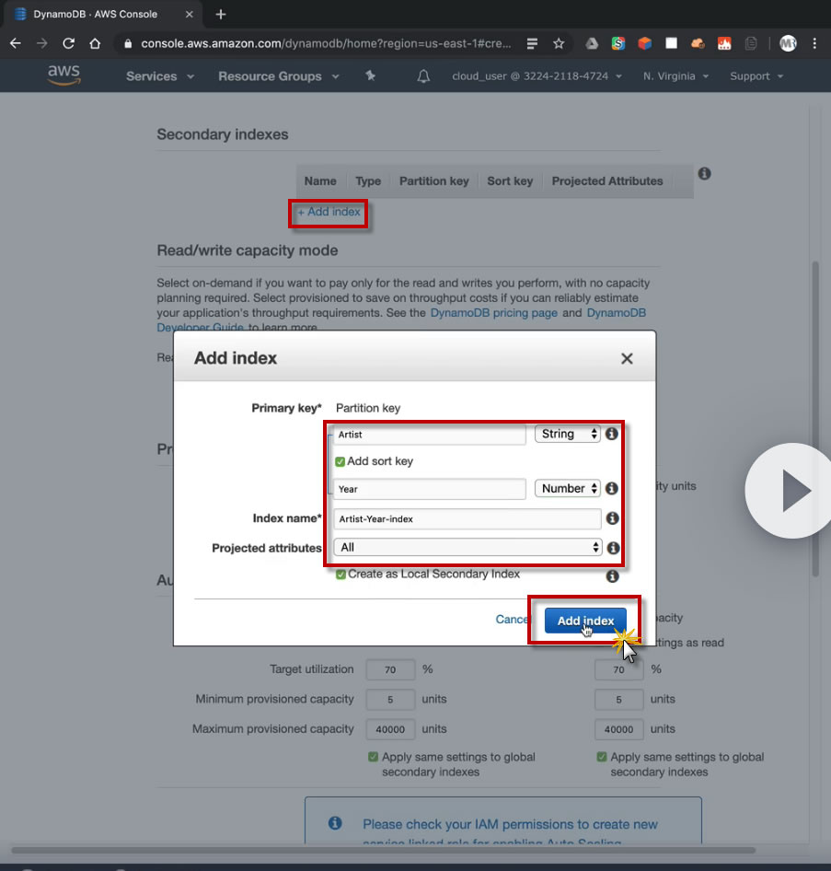Toggle the Add sort key checkbox
The width and height of the screenshot is (831, 871).
(x=340, y=461)
